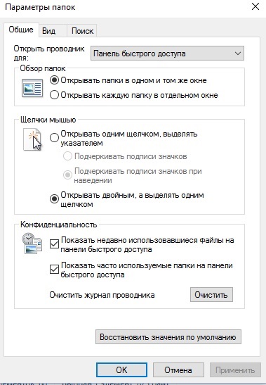This screenshot has width=266, height=385.
Task: Open the Панель быстрого доступа dropdown
Action: point(167,53)
